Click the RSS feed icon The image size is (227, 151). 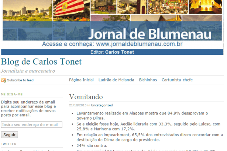click(x=3, y=80)
